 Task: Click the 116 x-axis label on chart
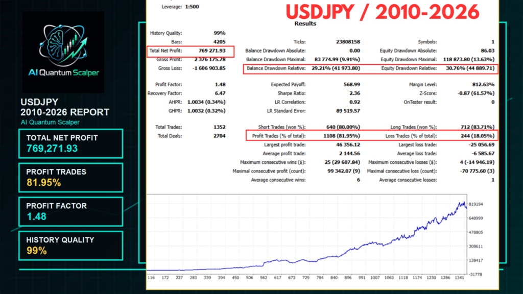[x=151, y=278]
